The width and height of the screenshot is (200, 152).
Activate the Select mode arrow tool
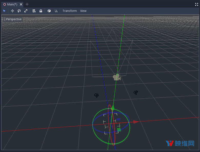[x=4, y=11]
